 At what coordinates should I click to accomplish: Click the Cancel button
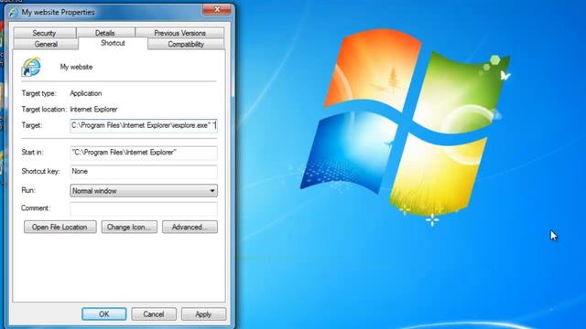pos(154,314)
